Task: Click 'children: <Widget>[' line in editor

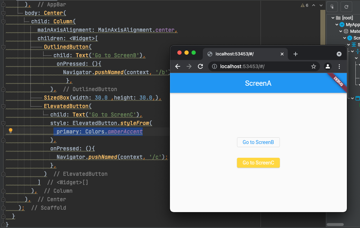Action: click(x=68, y=38)
